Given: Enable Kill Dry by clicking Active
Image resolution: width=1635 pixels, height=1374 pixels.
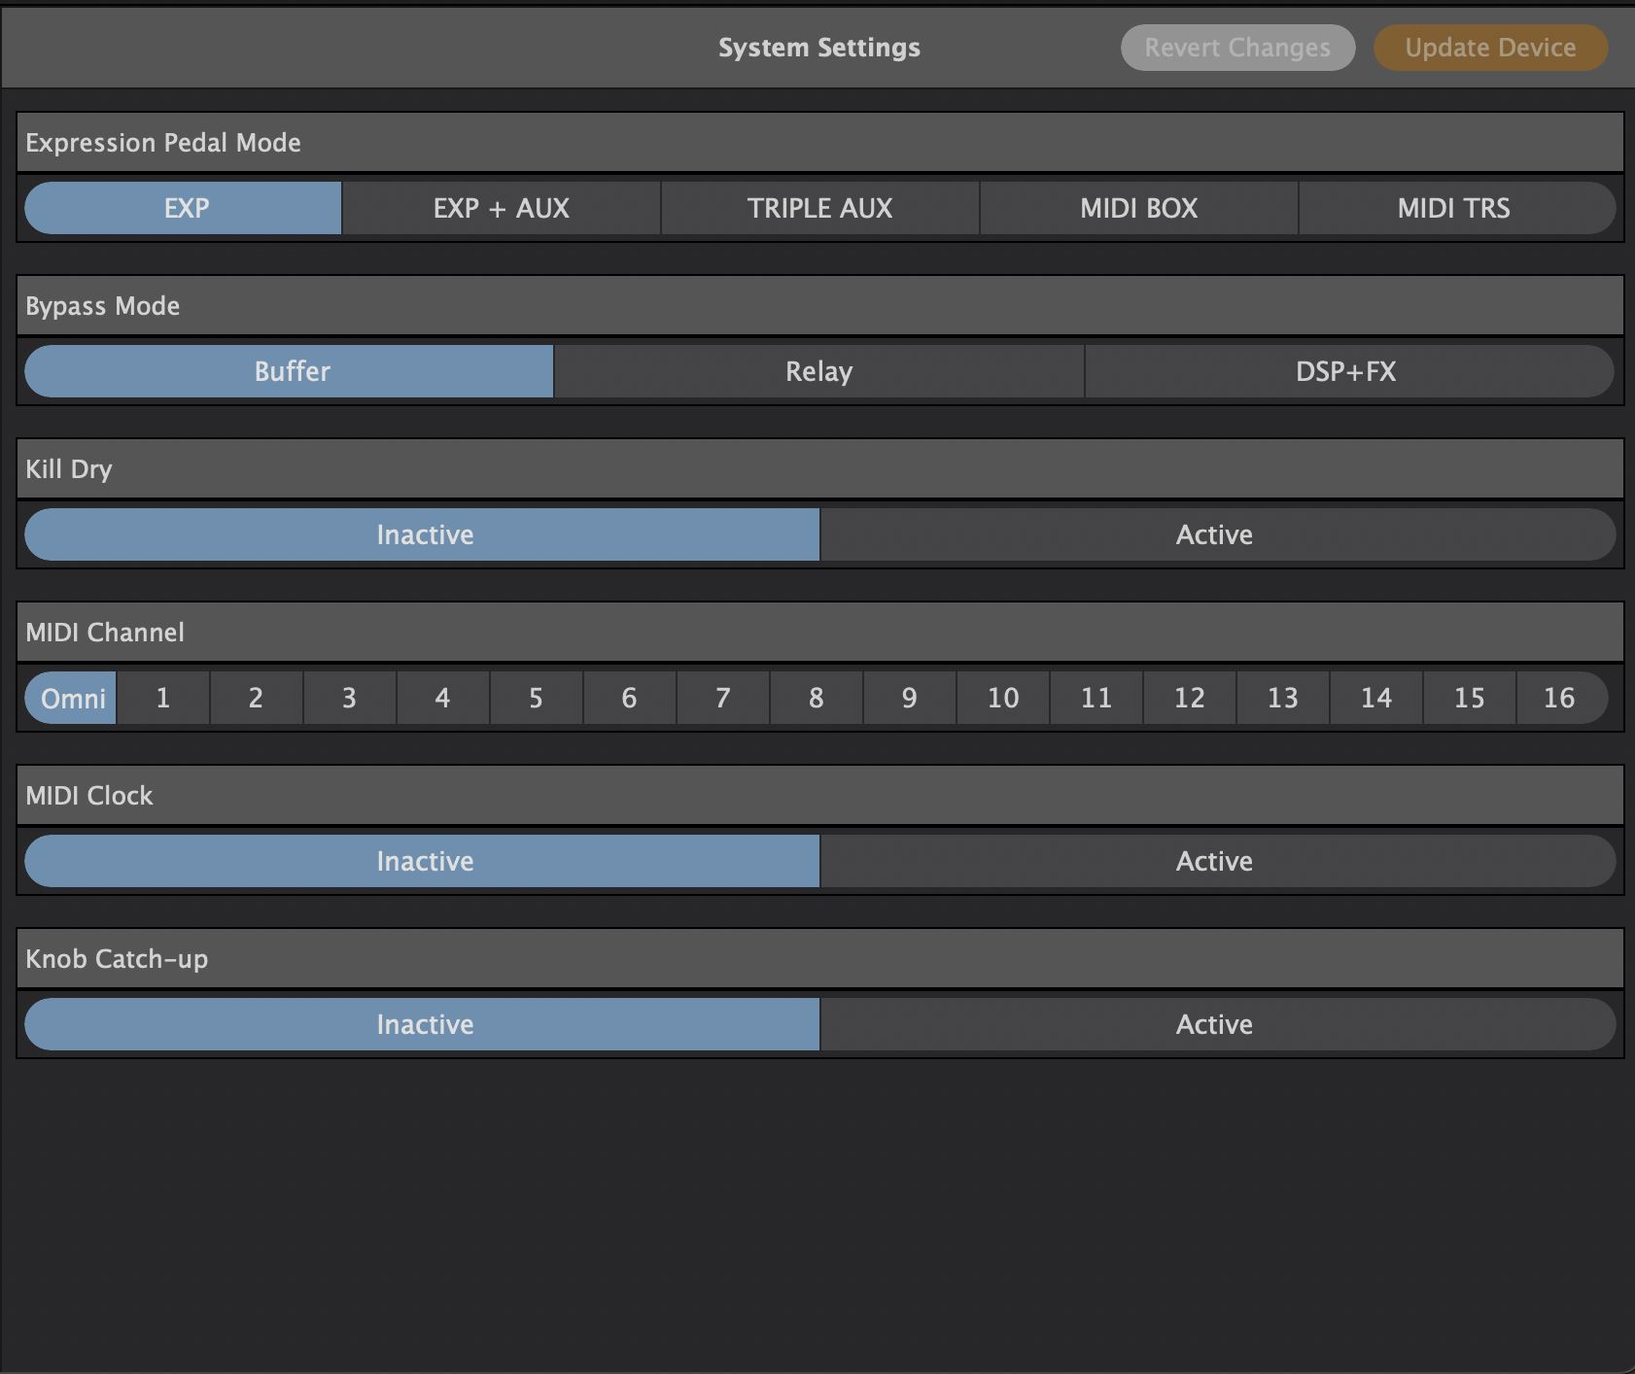Looking at the screenshot, I should [x=1214, y=534].
